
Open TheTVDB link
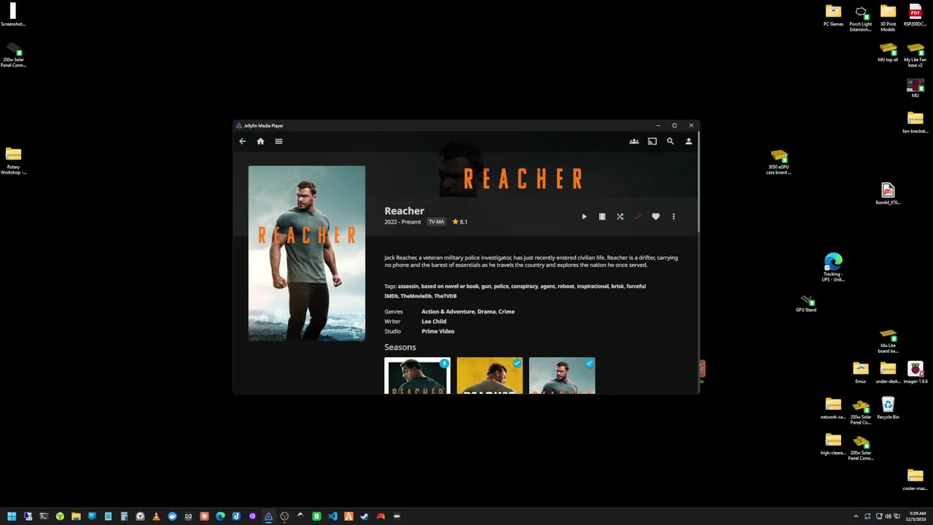pos(445,296)
